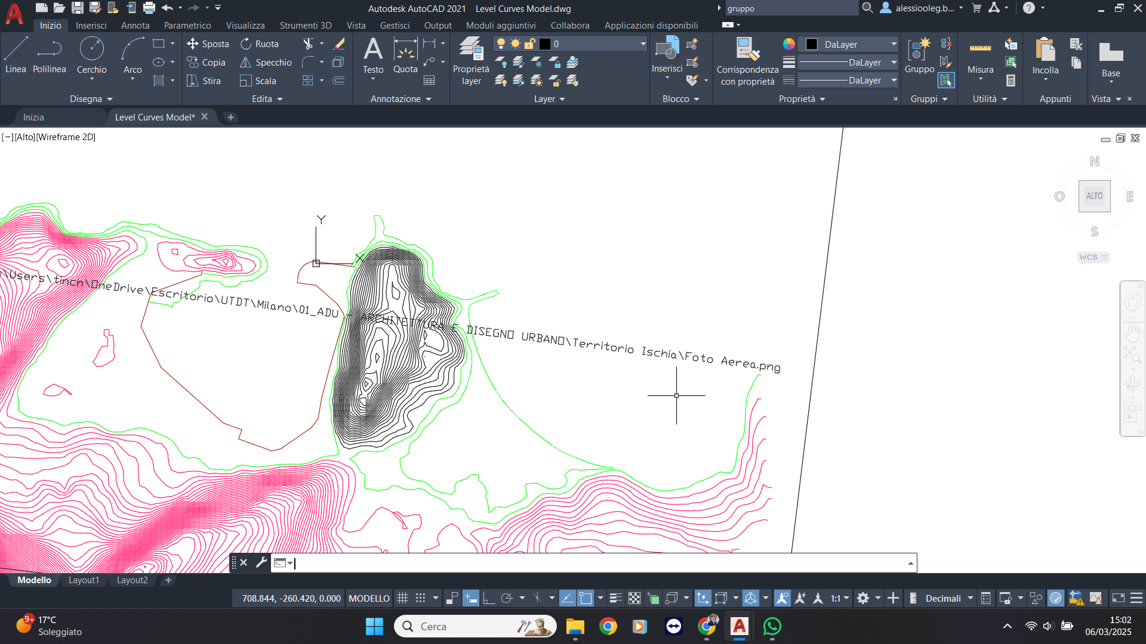The height and width of the screenshot is (644, 1146).
Task: Click the black layer color swatch
Action: (545, 44)
